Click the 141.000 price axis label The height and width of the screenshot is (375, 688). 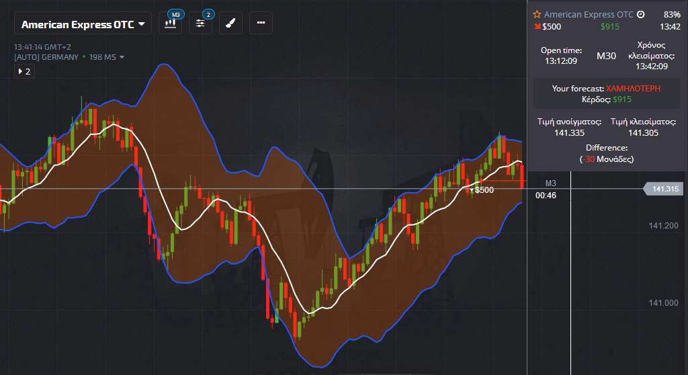(x=663, y=303)
